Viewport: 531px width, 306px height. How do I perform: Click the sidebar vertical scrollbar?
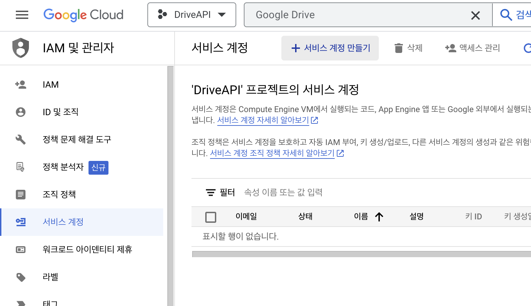pyautogui.click(x=170, y=186)
